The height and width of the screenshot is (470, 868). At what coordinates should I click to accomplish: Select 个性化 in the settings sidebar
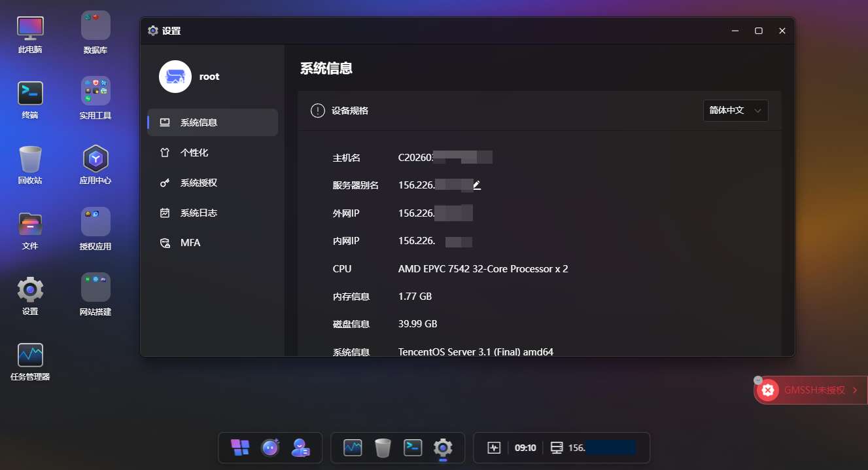click(194, 153)
